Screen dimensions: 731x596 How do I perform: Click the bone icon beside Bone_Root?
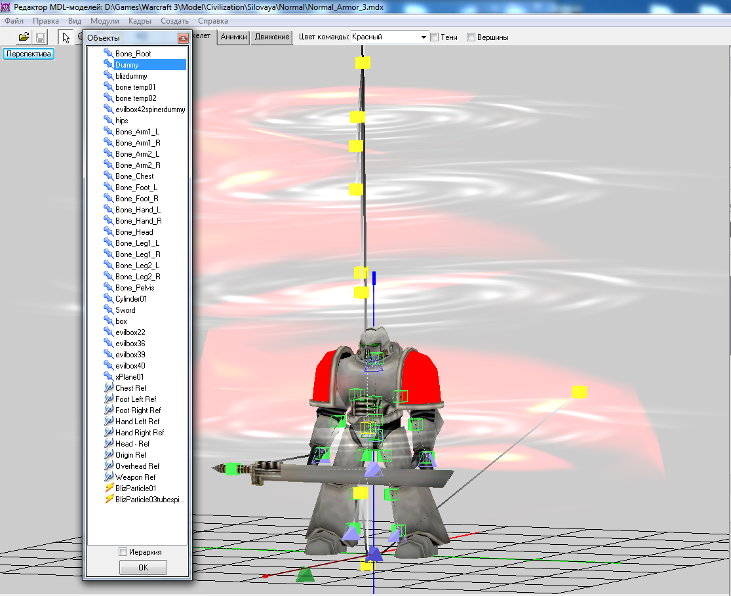109,53
